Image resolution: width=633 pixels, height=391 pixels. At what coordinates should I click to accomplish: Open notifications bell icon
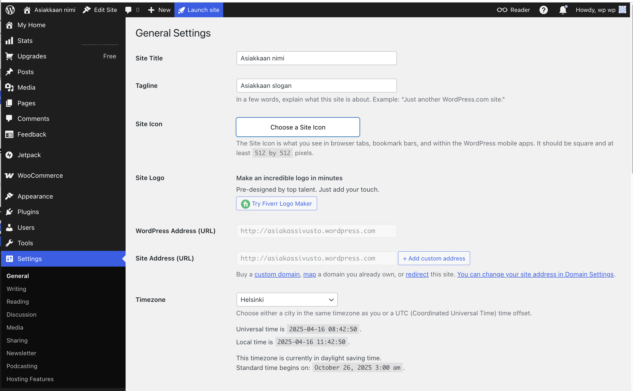click(563, 10)
